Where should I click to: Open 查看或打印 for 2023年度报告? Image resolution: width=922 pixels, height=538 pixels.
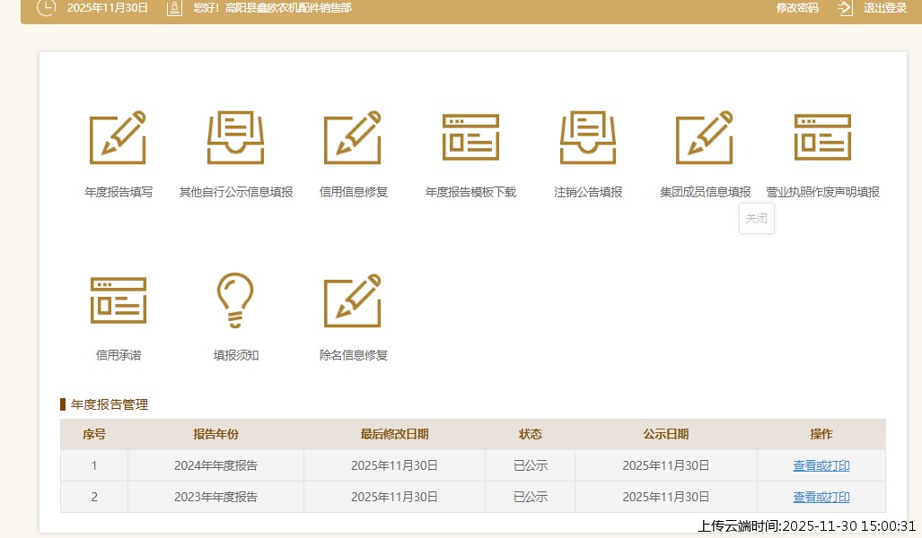point(821,497)
